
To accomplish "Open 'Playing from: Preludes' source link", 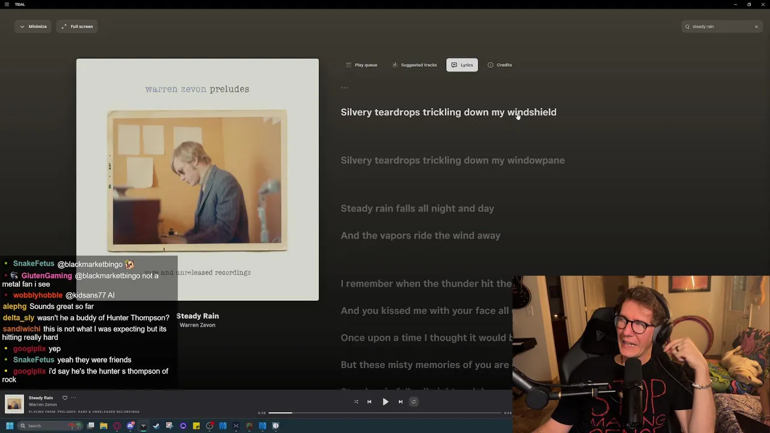I will 84,412.
